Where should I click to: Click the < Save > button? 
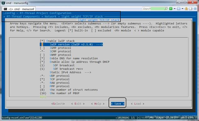click(x=118, y=104)
